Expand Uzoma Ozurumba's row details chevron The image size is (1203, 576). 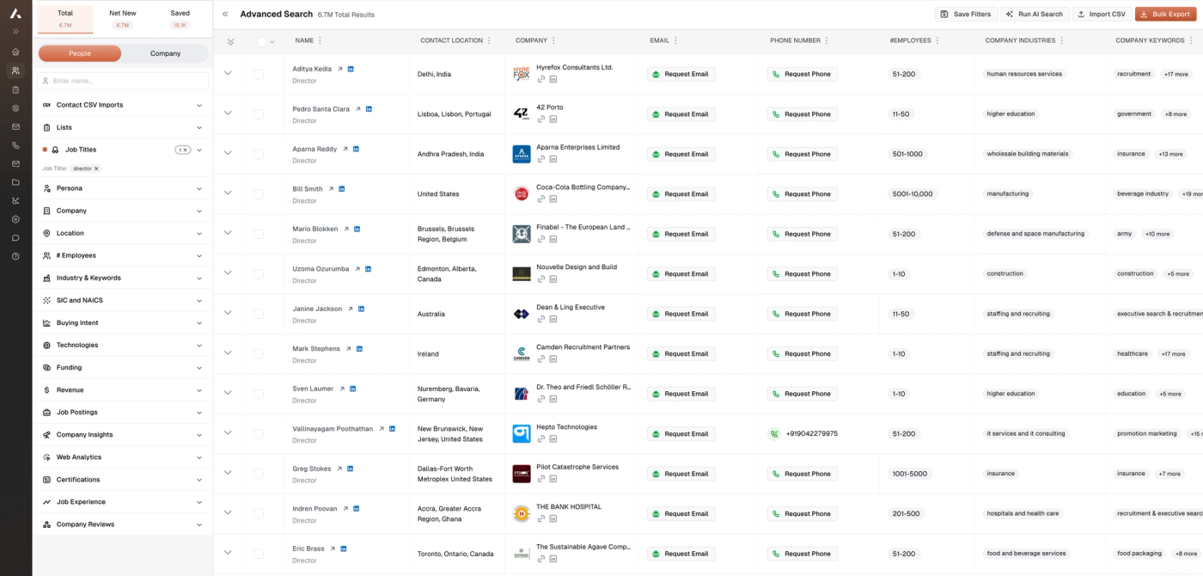[228, 273]
